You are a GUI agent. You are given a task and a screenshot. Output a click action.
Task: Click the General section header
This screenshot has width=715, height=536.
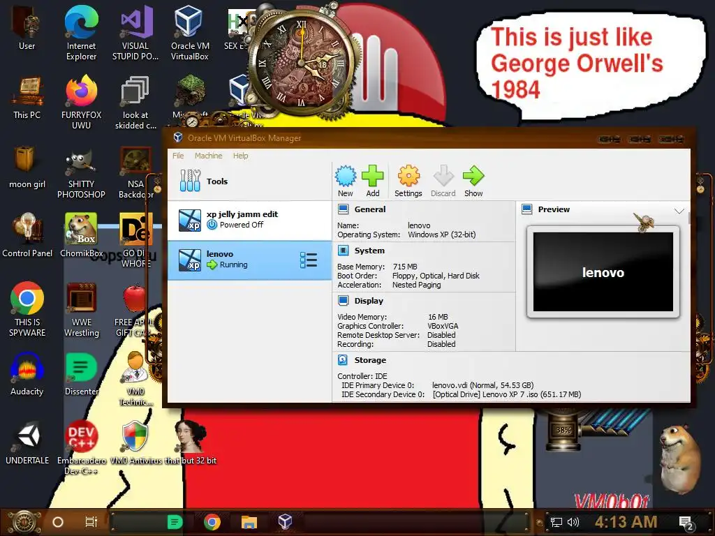click(x=370, y=209)
